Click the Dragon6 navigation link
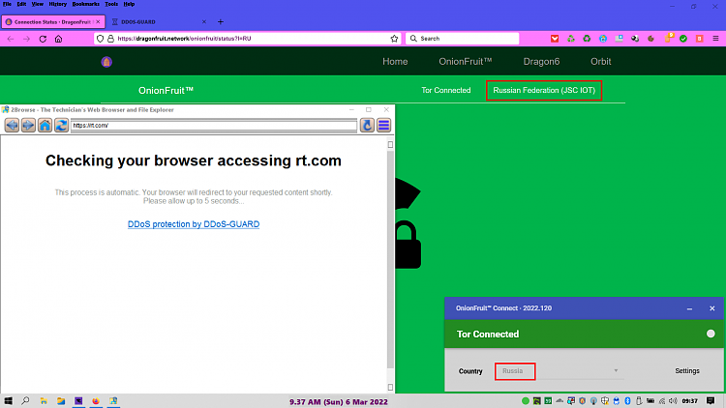Image resolution: width=726 pixels, height=408 pixels. (541, 62)
